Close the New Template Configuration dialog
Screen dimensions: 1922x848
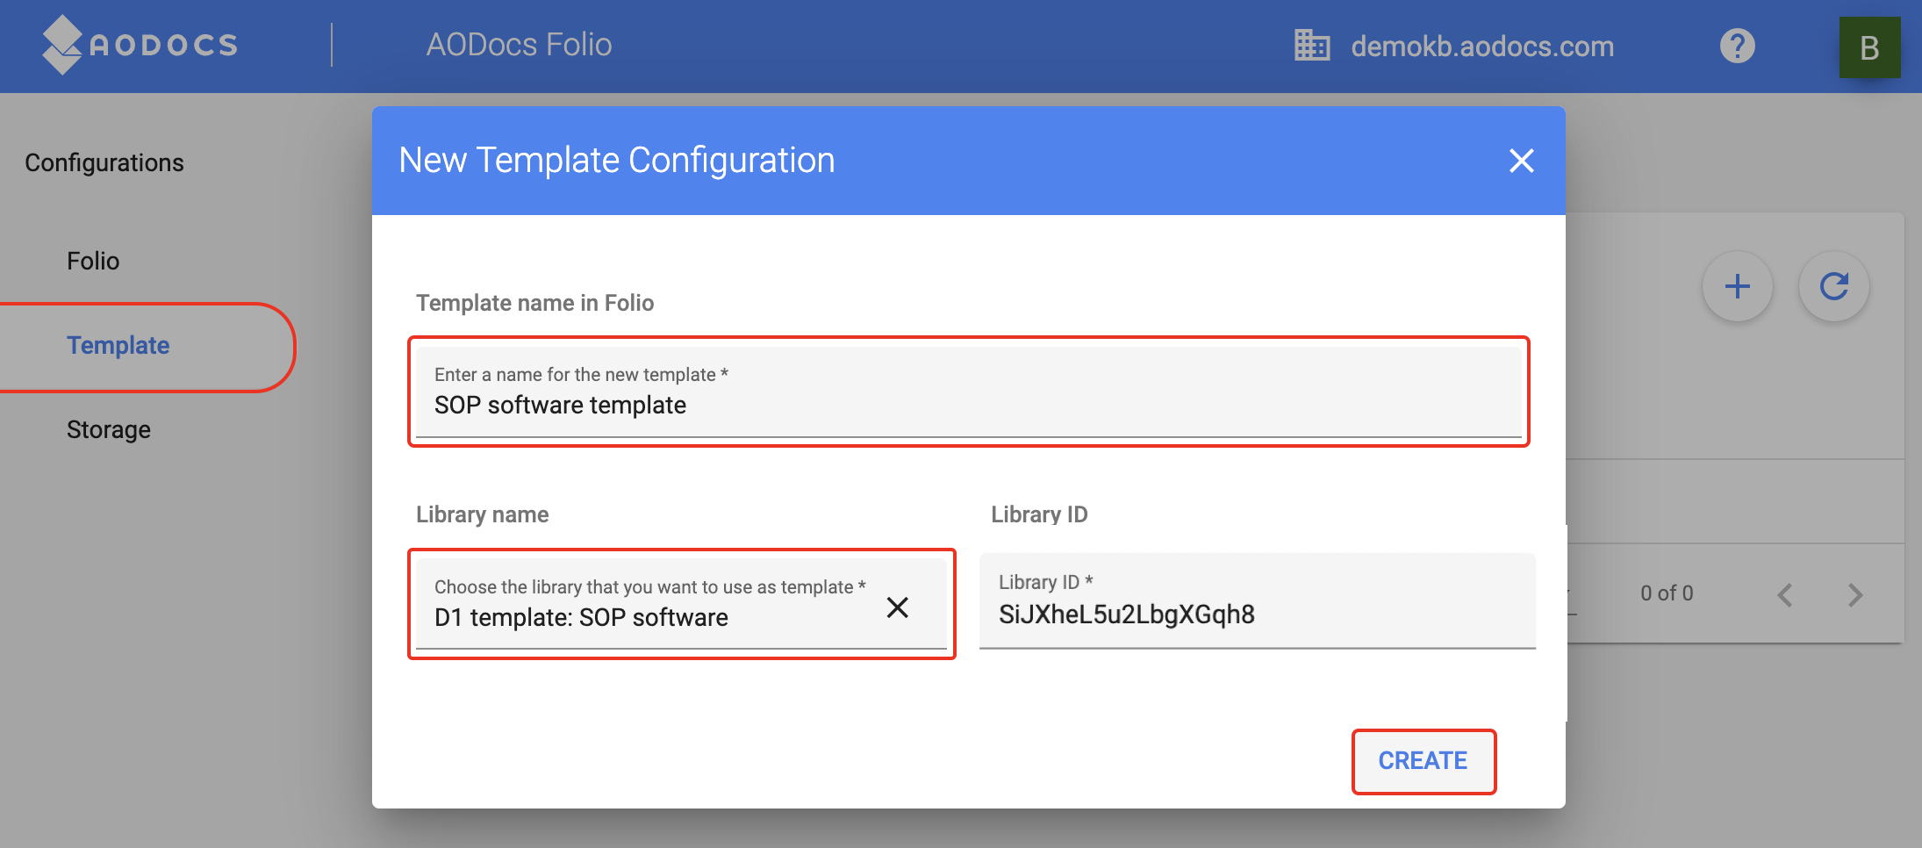pyautogui.click(x=1522, y=162)
